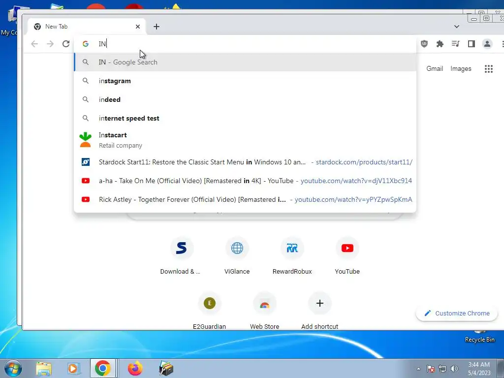Image resolution: width=504 pixels, height=378 pixels.
Task: Open the a-ha Take On Me suggestion
Action: (x=245, y=181)
